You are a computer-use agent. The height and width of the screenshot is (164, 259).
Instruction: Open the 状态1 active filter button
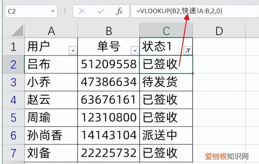pos(188,50)
